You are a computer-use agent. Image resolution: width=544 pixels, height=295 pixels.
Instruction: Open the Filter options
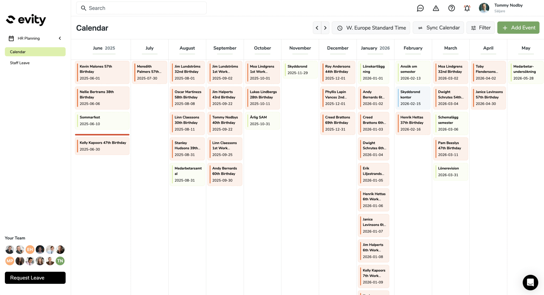pyautogui.click(x=481, y=28)
